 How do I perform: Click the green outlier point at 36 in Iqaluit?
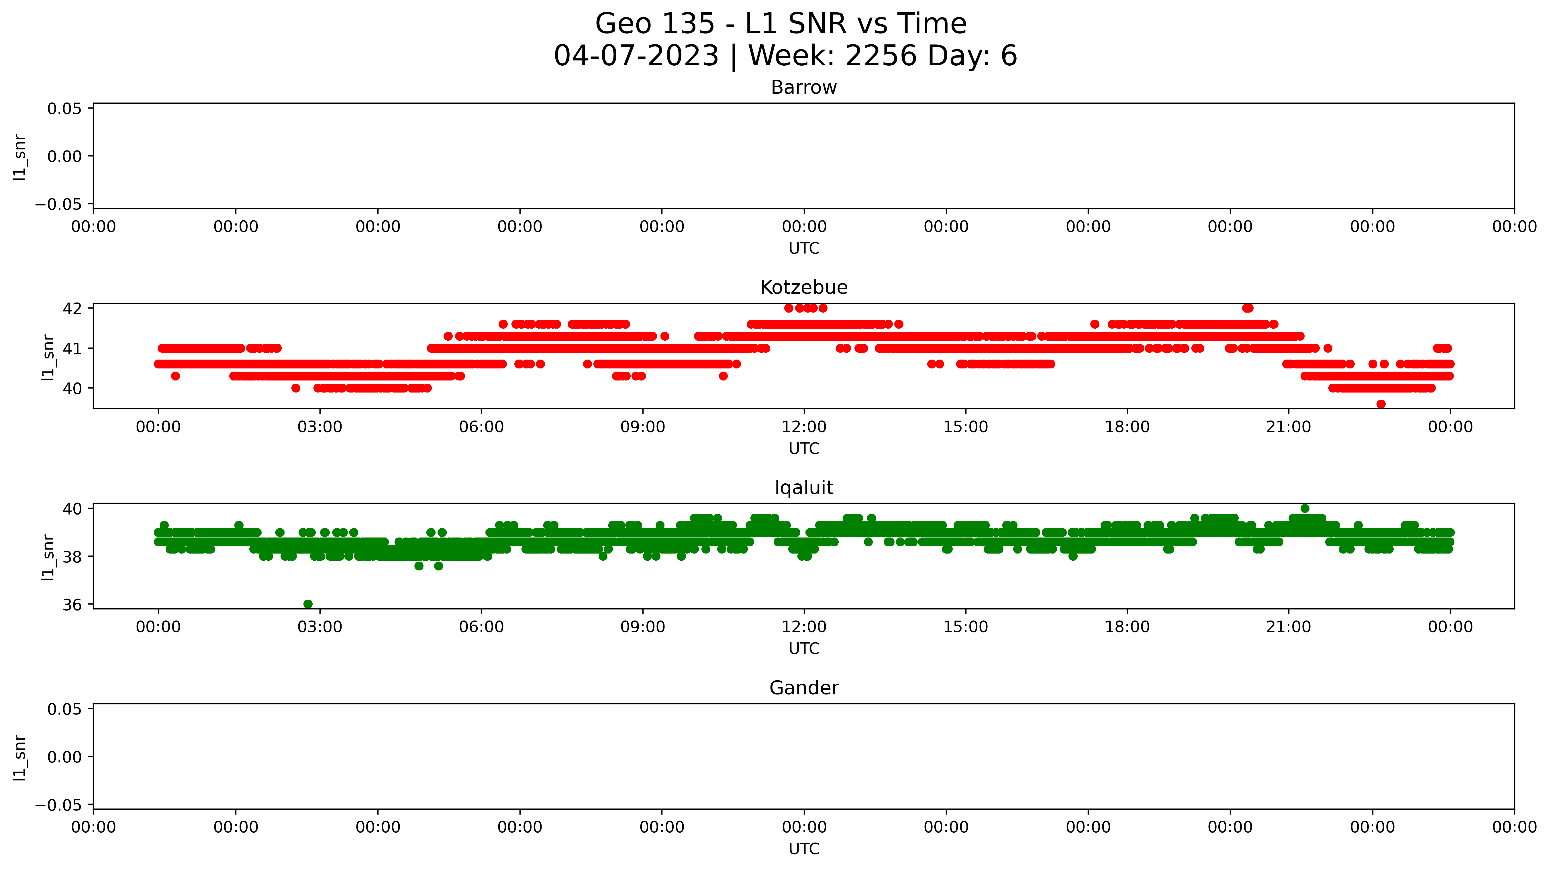coord(308,604)
